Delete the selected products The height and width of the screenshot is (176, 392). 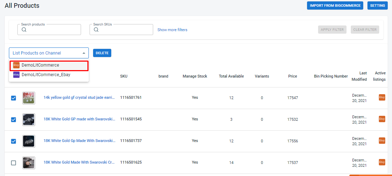(x=102, y=53)
